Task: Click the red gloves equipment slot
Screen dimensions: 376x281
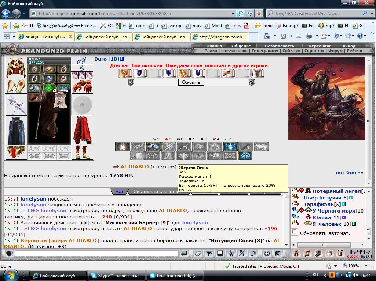Action: 82,86
